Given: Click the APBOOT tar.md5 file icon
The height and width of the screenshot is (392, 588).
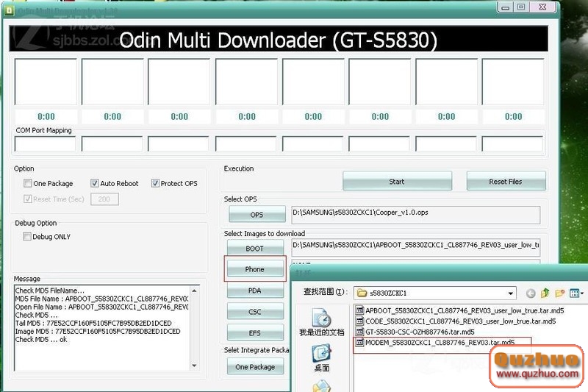Looking at the screenshot, I should pos(359,310).
